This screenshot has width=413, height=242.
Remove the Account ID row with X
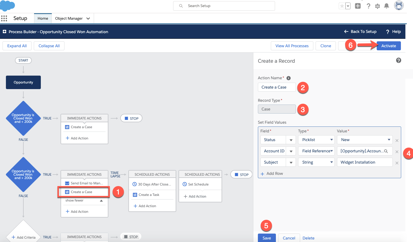[x=397, y=152]
